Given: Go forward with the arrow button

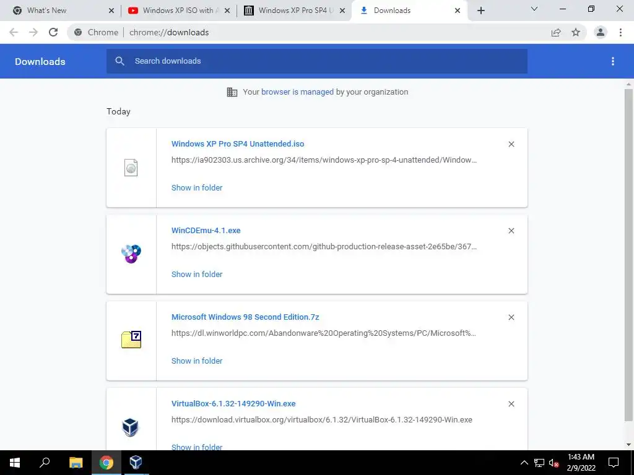Looking at the screenshot, I should tap(33, 32).
